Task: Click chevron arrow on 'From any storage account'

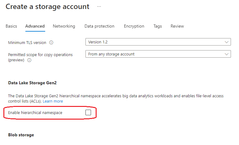Action: [226, 54]
